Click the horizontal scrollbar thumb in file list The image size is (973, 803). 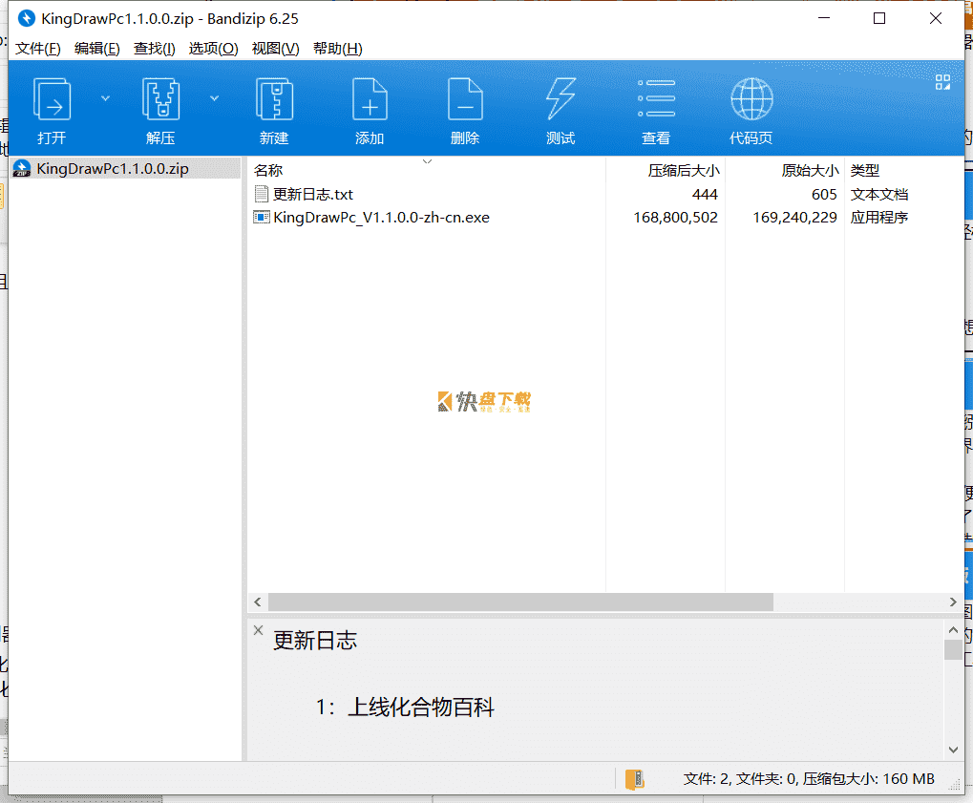click(x=520, y=602)
